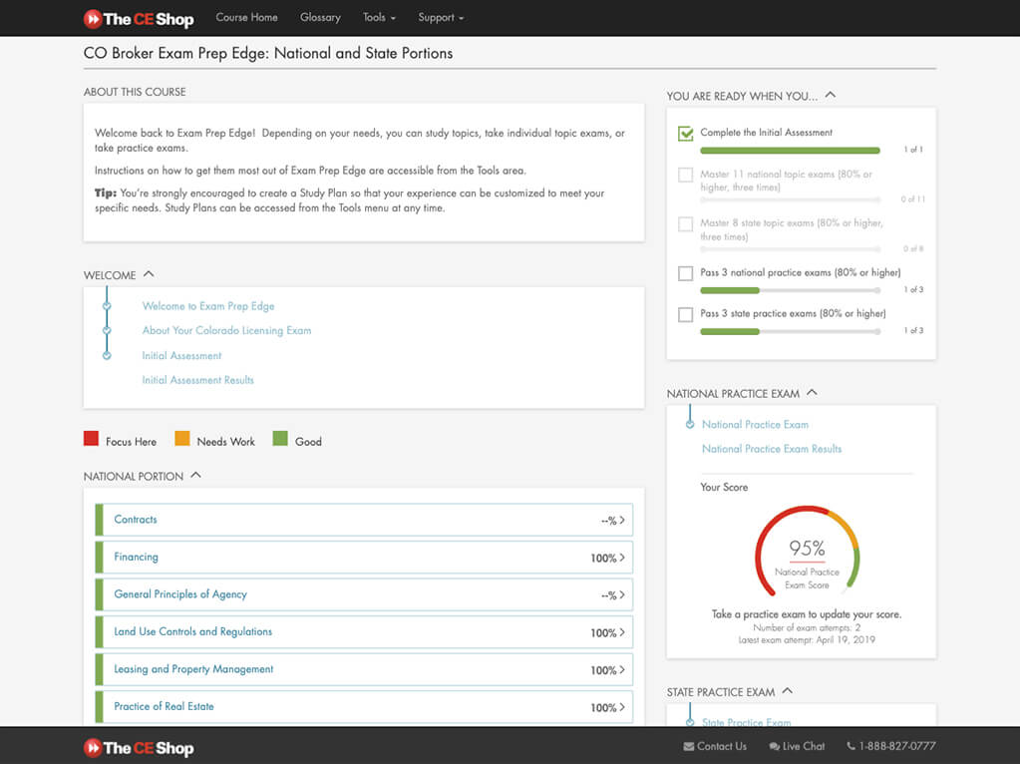Click the Live Chat footer link

click(797, 746)
